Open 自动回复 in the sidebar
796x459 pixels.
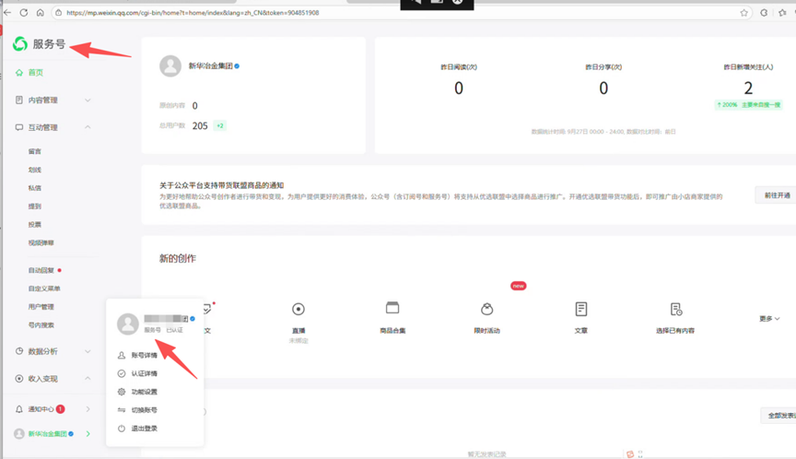click(41, 270)
